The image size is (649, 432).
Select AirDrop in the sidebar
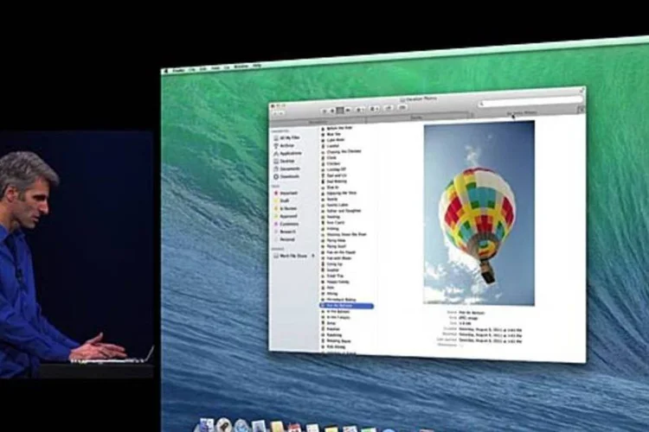click(x=284, y=145)
